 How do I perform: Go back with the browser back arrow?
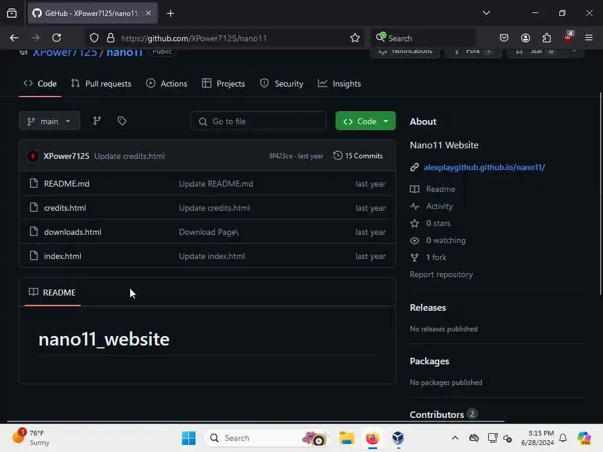pyautogui.click(x=14, y=38)
